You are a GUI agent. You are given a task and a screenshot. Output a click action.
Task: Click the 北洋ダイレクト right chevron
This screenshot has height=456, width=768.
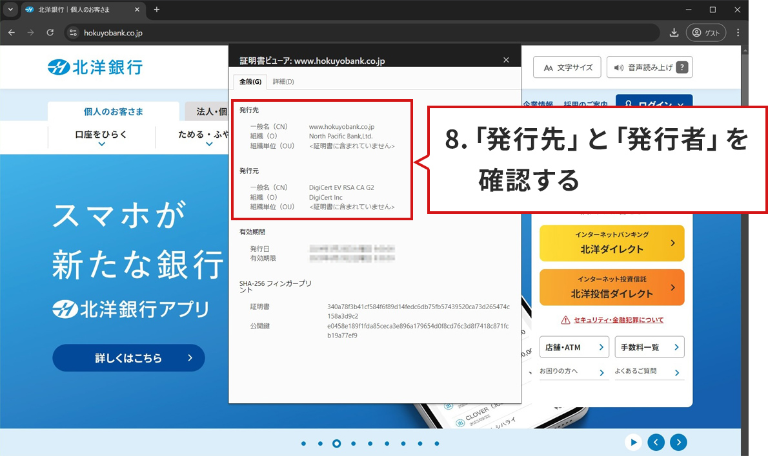(x=673, y=243)
